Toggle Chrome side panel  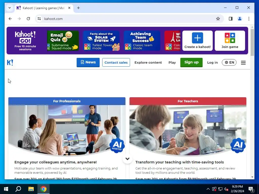point(231,19)
